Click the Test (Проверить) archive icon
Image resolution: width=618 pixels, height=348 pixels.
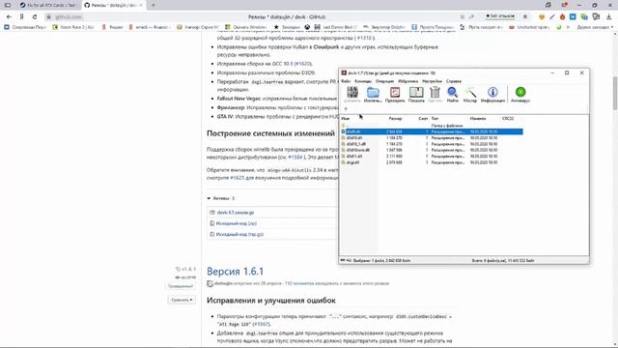[x=395, y=95]
